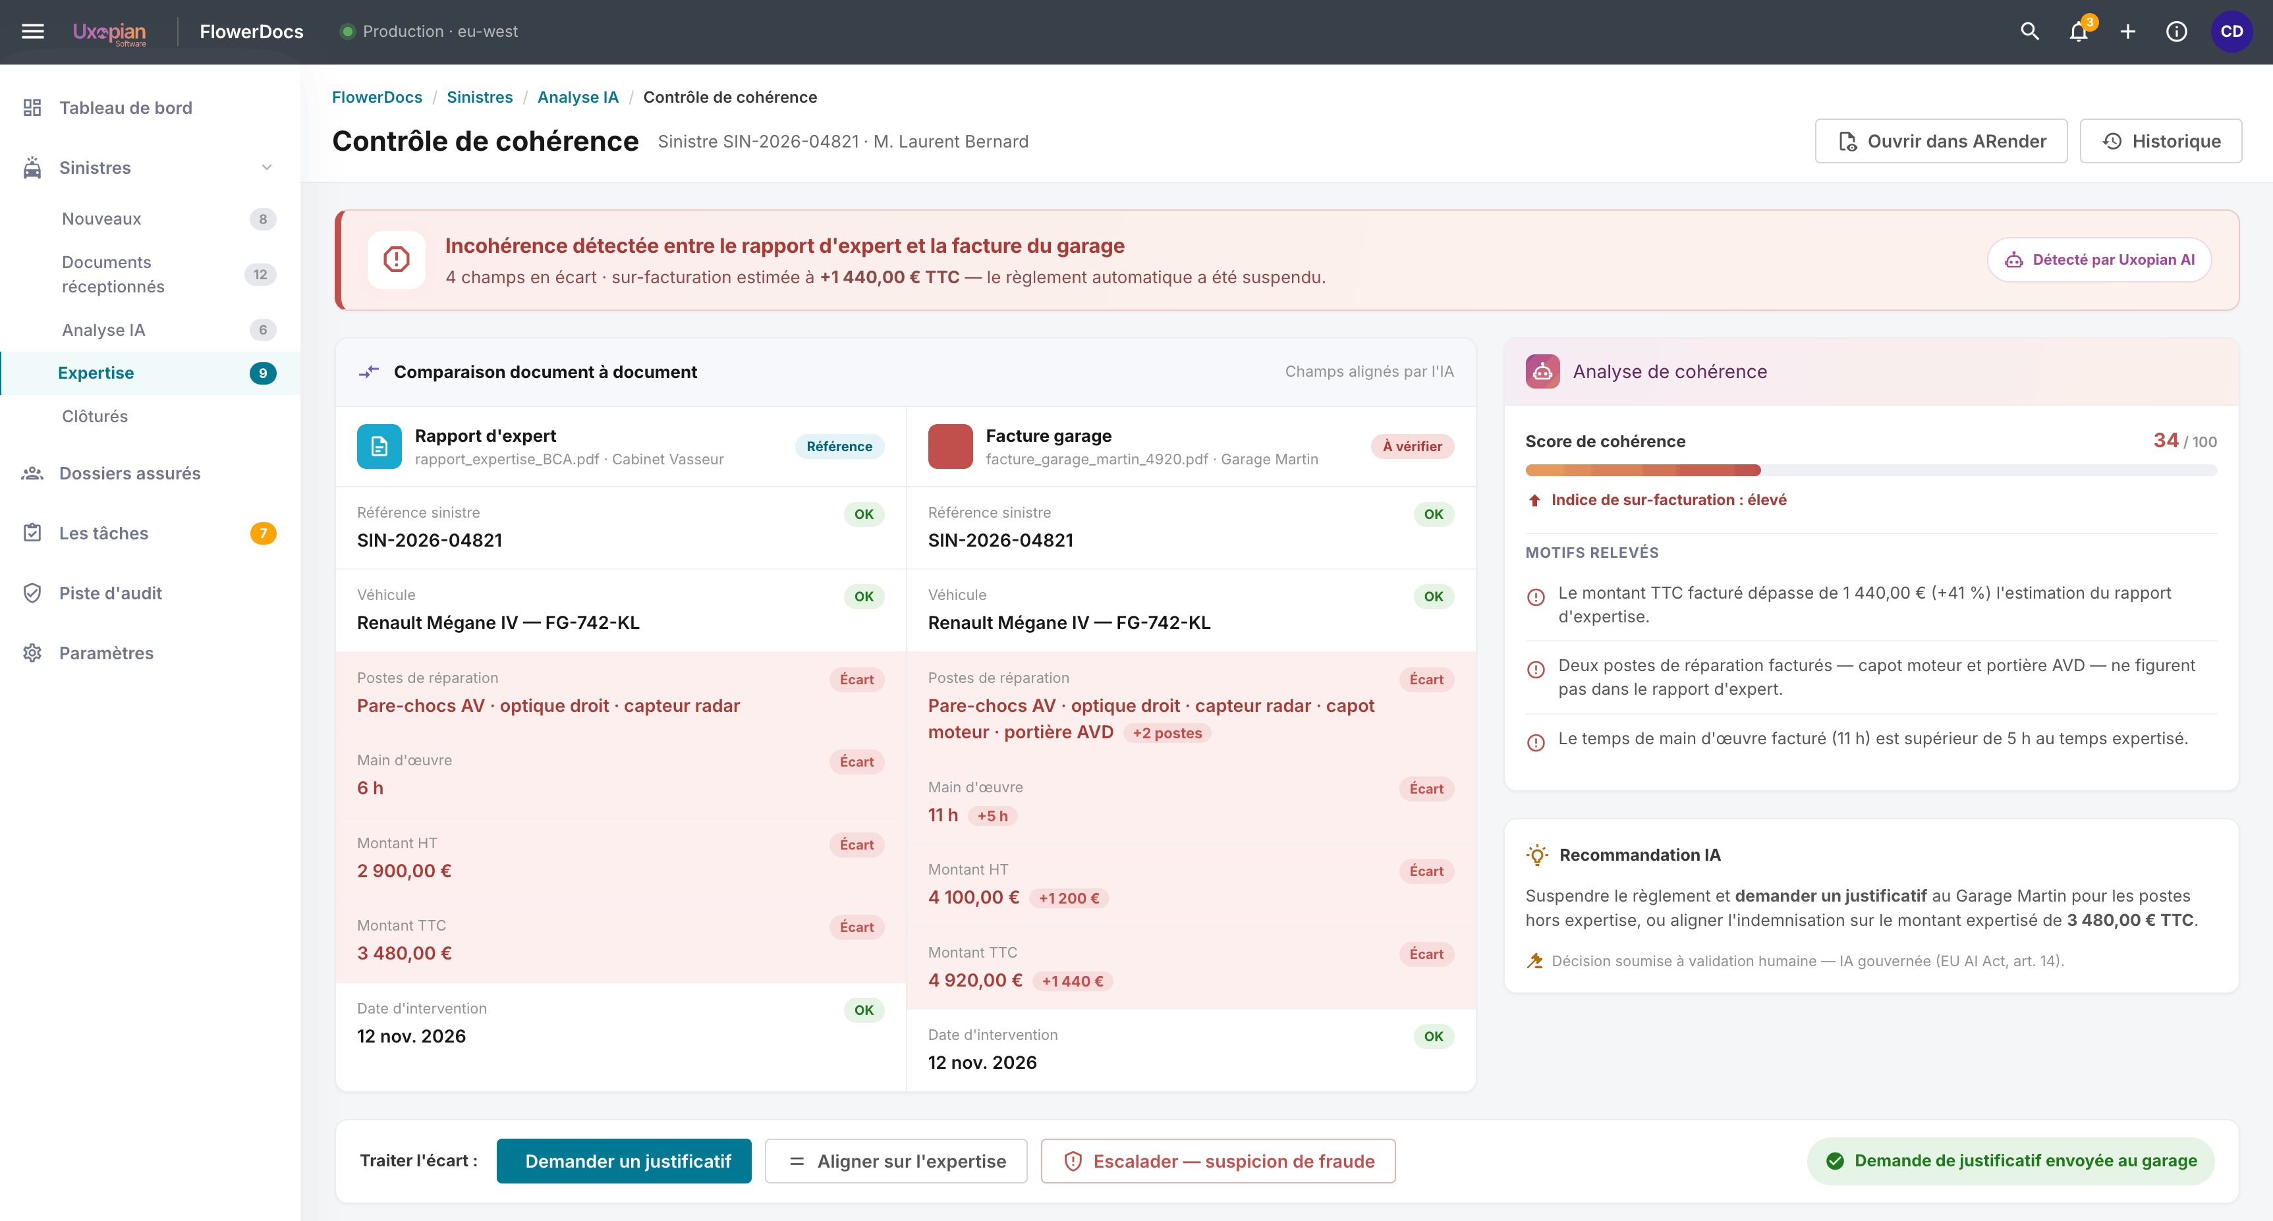Open the info icon in header
This screenshot has width=2273, height=1221.
pos(2176,32)
